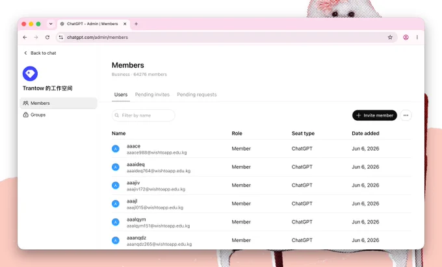The height and width of the screenshot is (267, 442).
Task: Select the name aaalqym
Action: [136, 220]
